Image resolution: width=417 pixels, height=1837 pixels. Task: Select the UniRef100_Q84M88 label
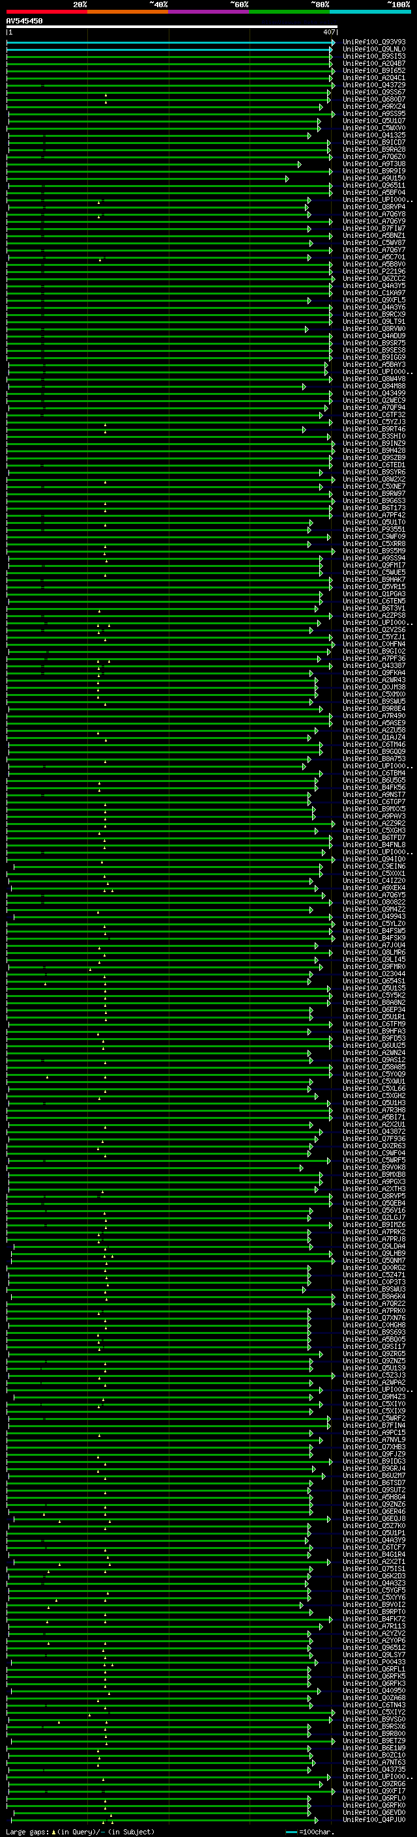pos(374,386)
